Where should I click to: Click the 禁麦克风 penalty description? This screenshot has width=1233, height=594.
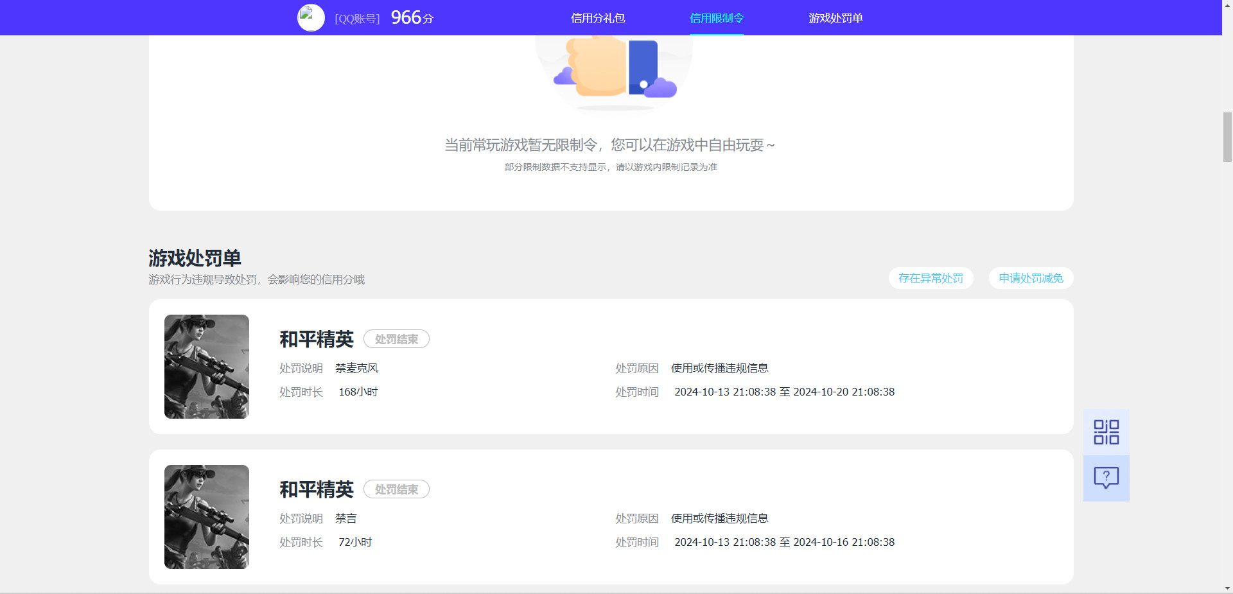356,368
